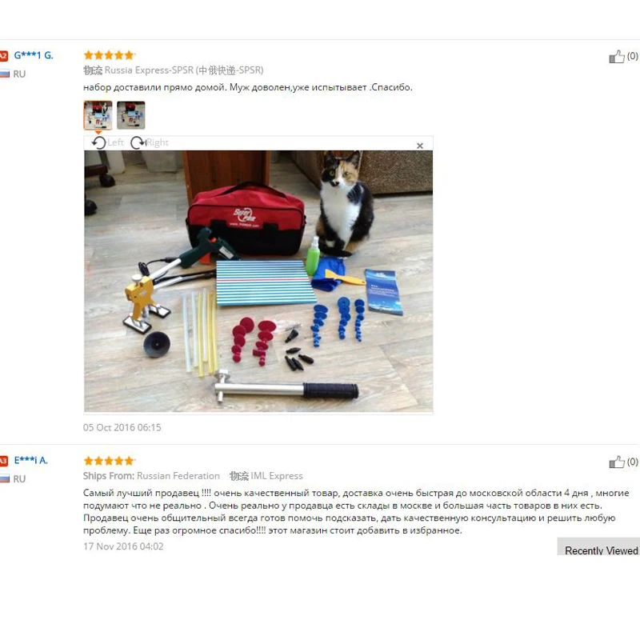Viewport: 640px width, 640px height.
Task: Click the A2 level badge beside G***1 G.
Action: [4, 56]
